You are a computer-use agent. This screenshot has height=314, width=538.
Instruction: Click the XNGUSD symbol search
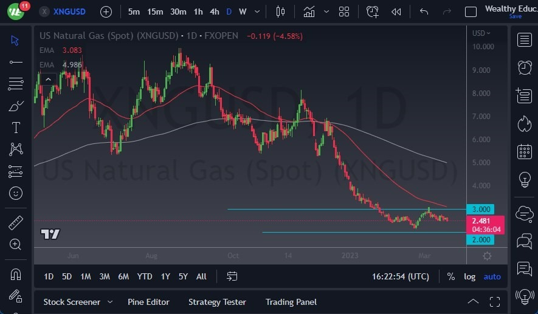[x=69, y=12]
